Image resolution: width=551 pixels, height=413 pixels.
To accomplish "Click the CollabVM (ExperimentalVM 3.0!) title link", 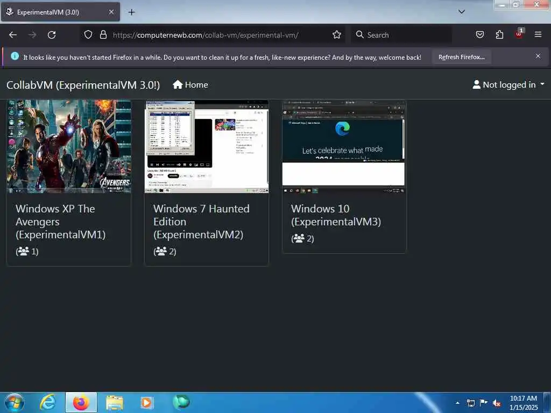I will 83,85.
